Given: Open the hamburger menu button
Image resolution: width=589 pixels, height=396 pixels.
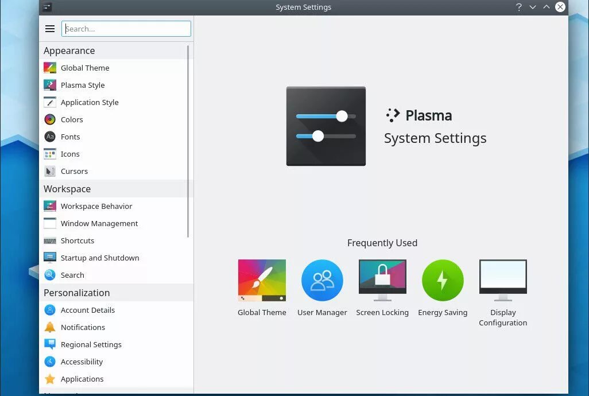Looking at the screenshot, I should coord(50,29).
